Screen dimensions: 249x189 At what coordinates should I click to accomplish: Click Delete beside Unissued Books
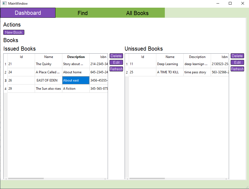(x=237, y=56)
